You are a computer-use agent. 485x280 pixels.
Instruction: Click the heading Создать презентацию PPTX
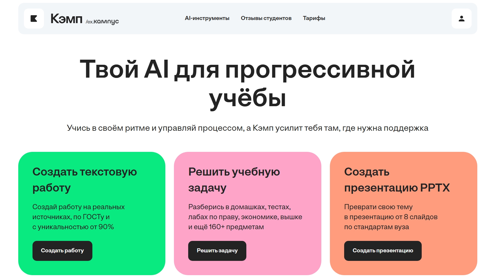(x=397, y=180)
